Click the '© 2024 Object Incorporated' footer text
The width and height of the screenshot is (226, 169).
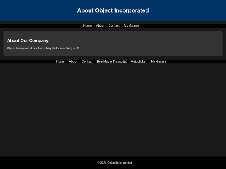point(115,163)
